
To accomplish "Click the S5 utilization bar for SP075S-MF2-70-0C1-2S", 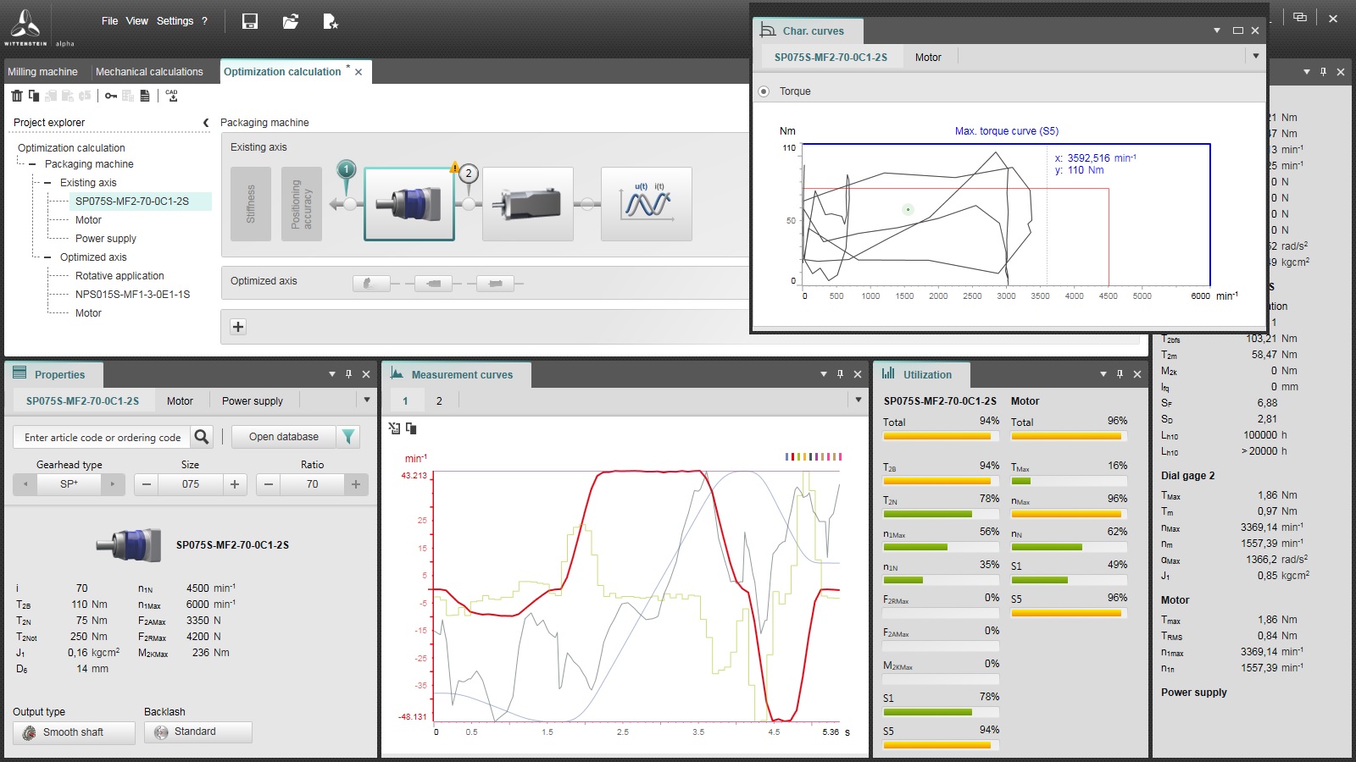I will pos(939,745).
